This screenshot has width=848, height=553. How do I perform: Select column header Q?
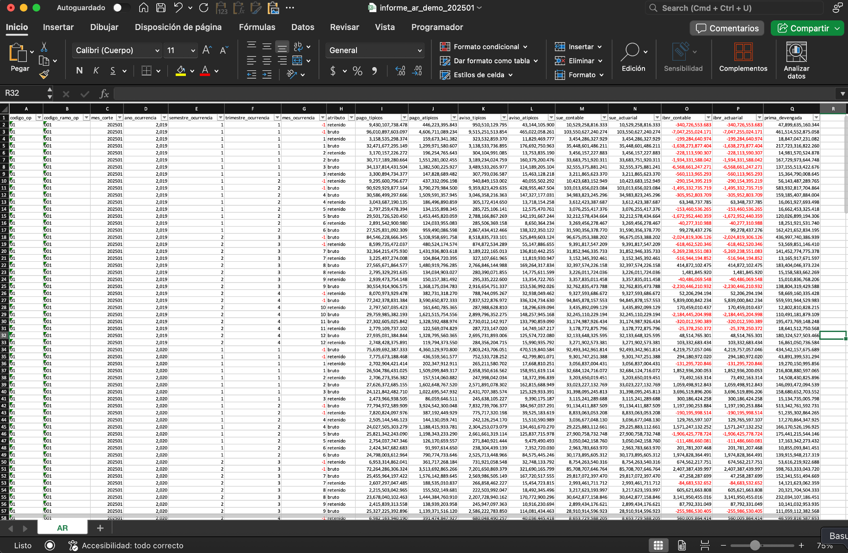click(x=792, y=109)
